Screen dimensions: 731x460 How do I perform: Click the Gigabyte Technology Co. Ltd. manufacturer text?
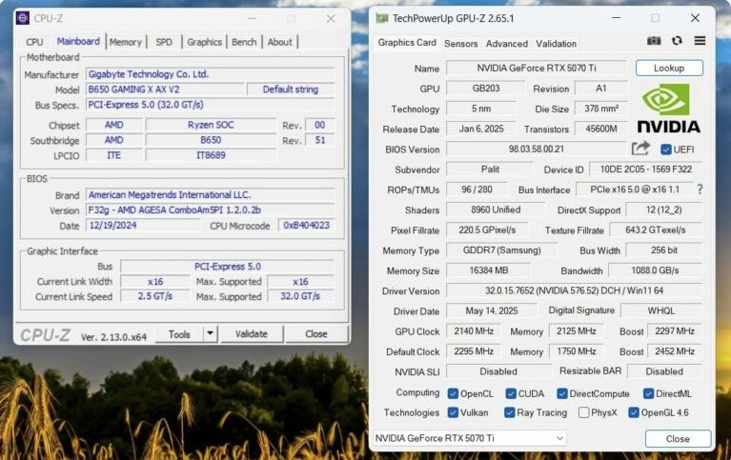pos(149,74)
